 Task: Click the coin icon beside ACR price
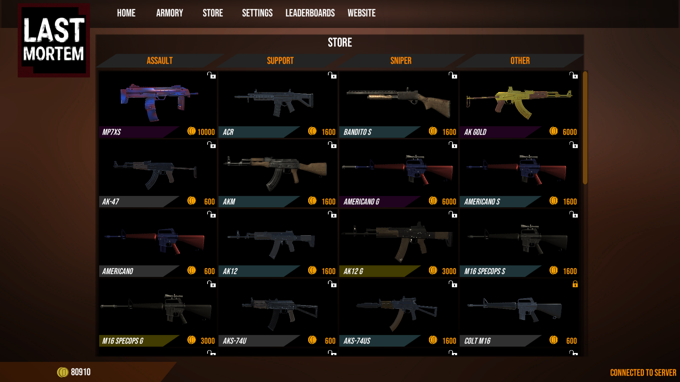click(x=312, y=131)
